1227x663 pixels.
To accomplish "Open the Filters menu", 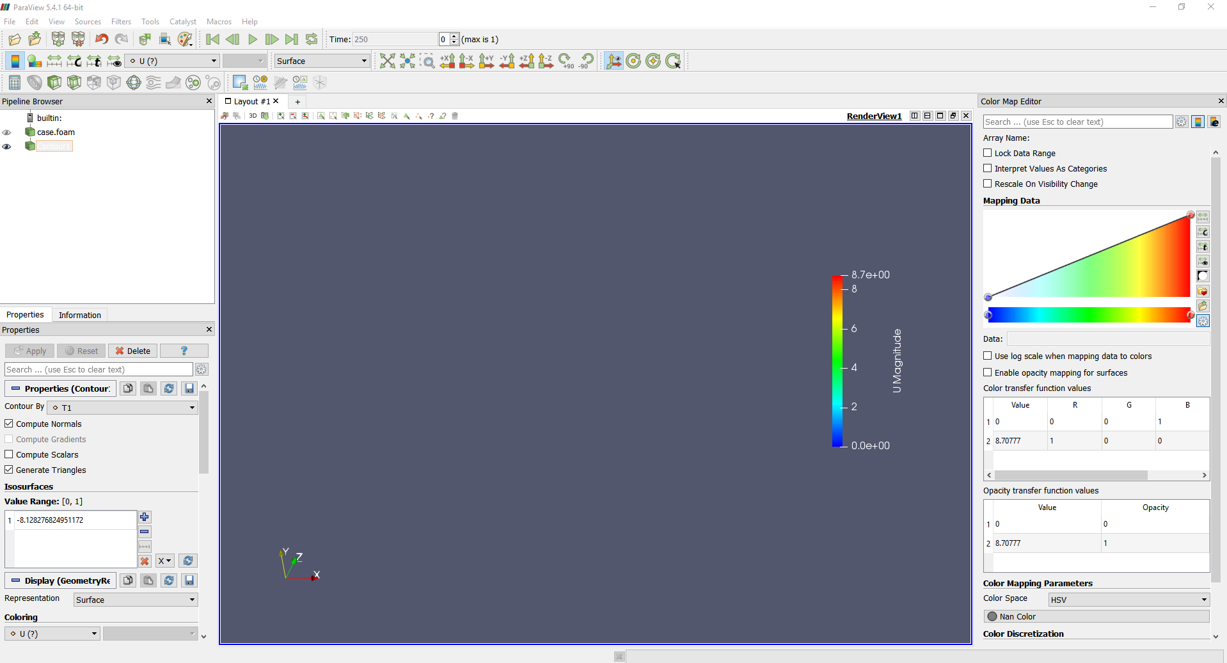I will pyautogui.click(x=120, y=22).
